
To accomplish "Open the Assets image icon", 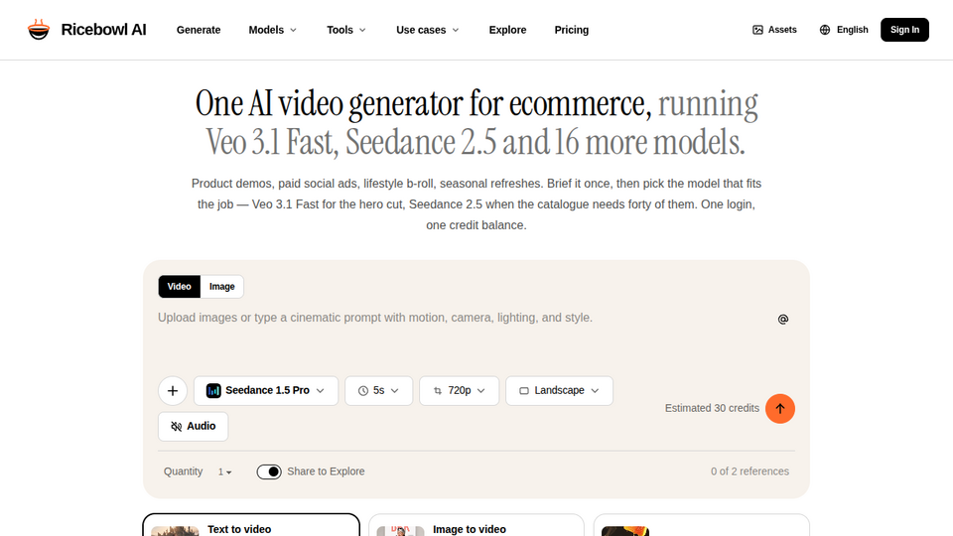I will tap(757, 30).
